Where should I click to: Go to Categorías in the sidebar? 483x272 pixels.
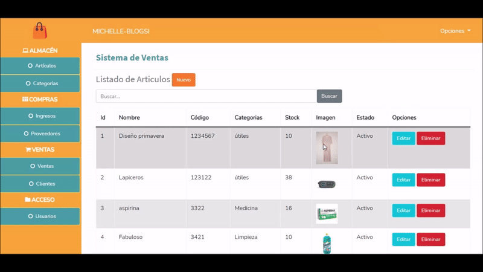(40, 83)
